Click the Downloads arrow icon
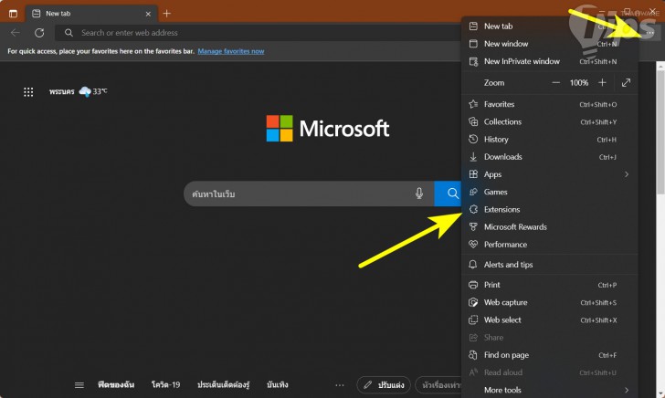 point(473,157)
